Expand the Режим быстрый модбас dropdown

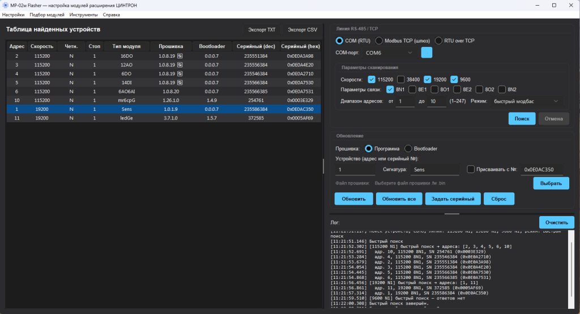[x=526, y=101]
